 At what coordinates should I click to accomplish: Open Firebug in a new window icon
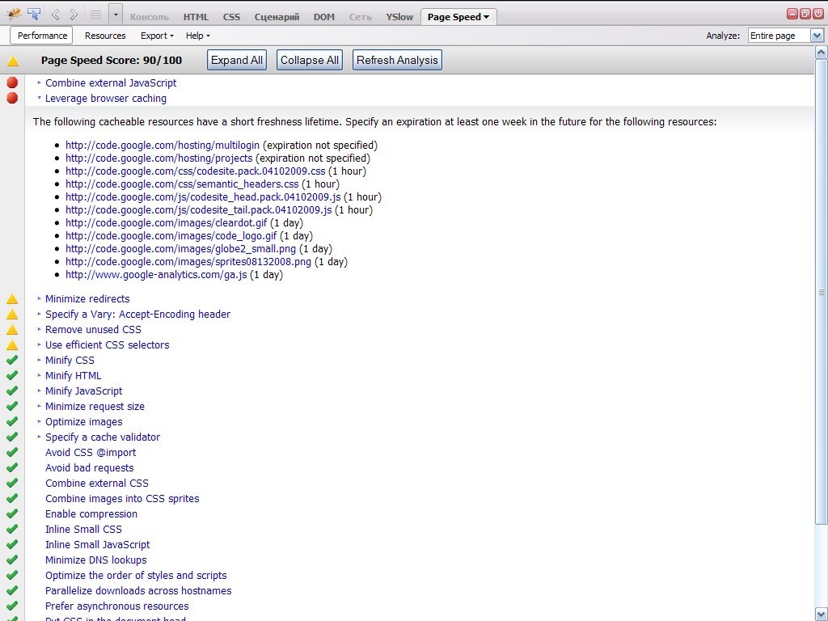[805, 14]
